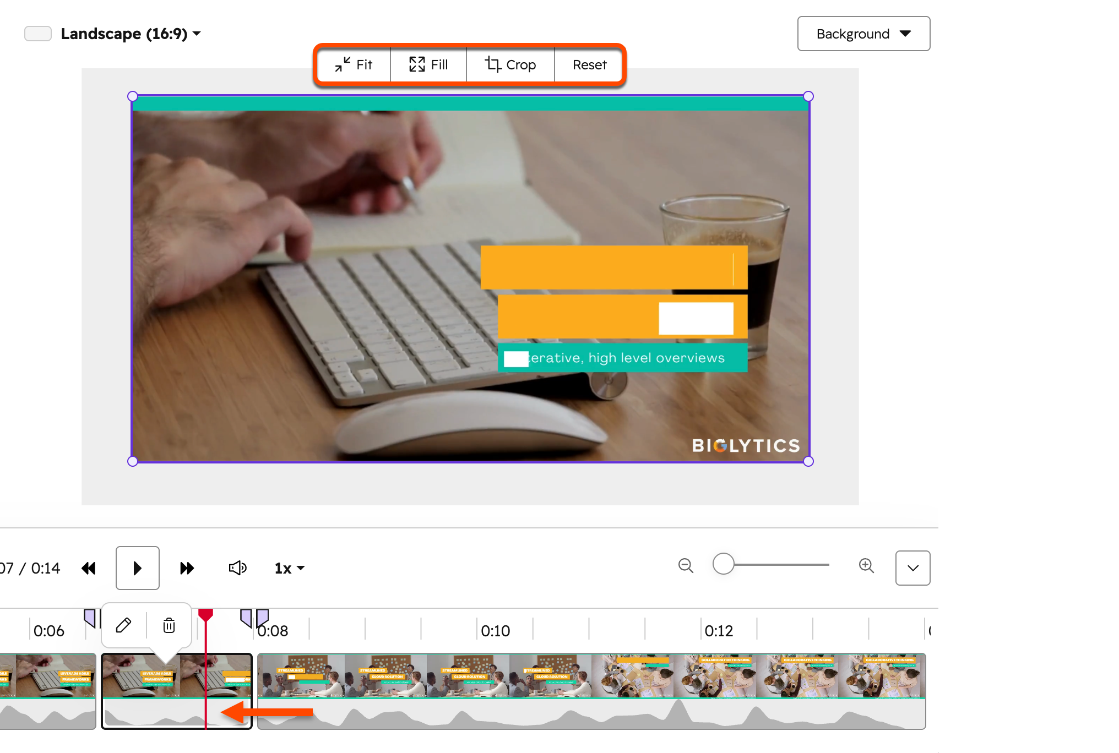The height and width of the screenshot is (753, 1119).
Task: Click the 0:12 mark on the timeline ruler
Action: [719, 631]
